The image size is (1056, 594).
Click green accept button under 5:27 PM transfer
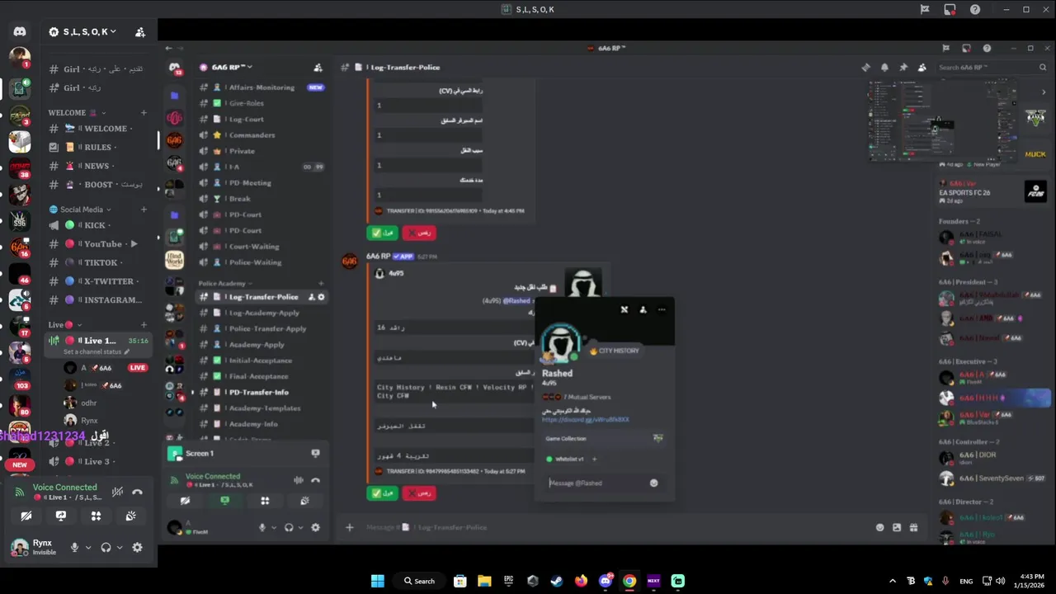[383, 493]
